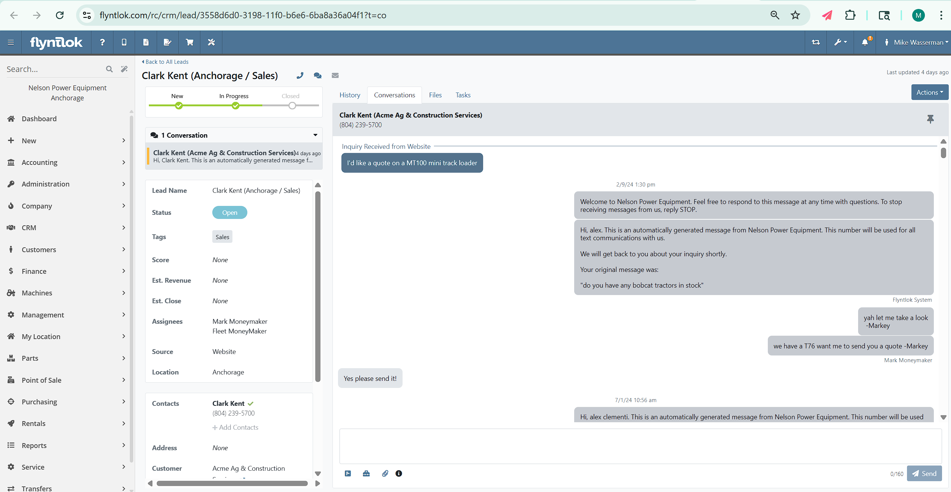Expand the Machines sidebar menu
Screen dimensions: 951x492
tap(67, 293)
